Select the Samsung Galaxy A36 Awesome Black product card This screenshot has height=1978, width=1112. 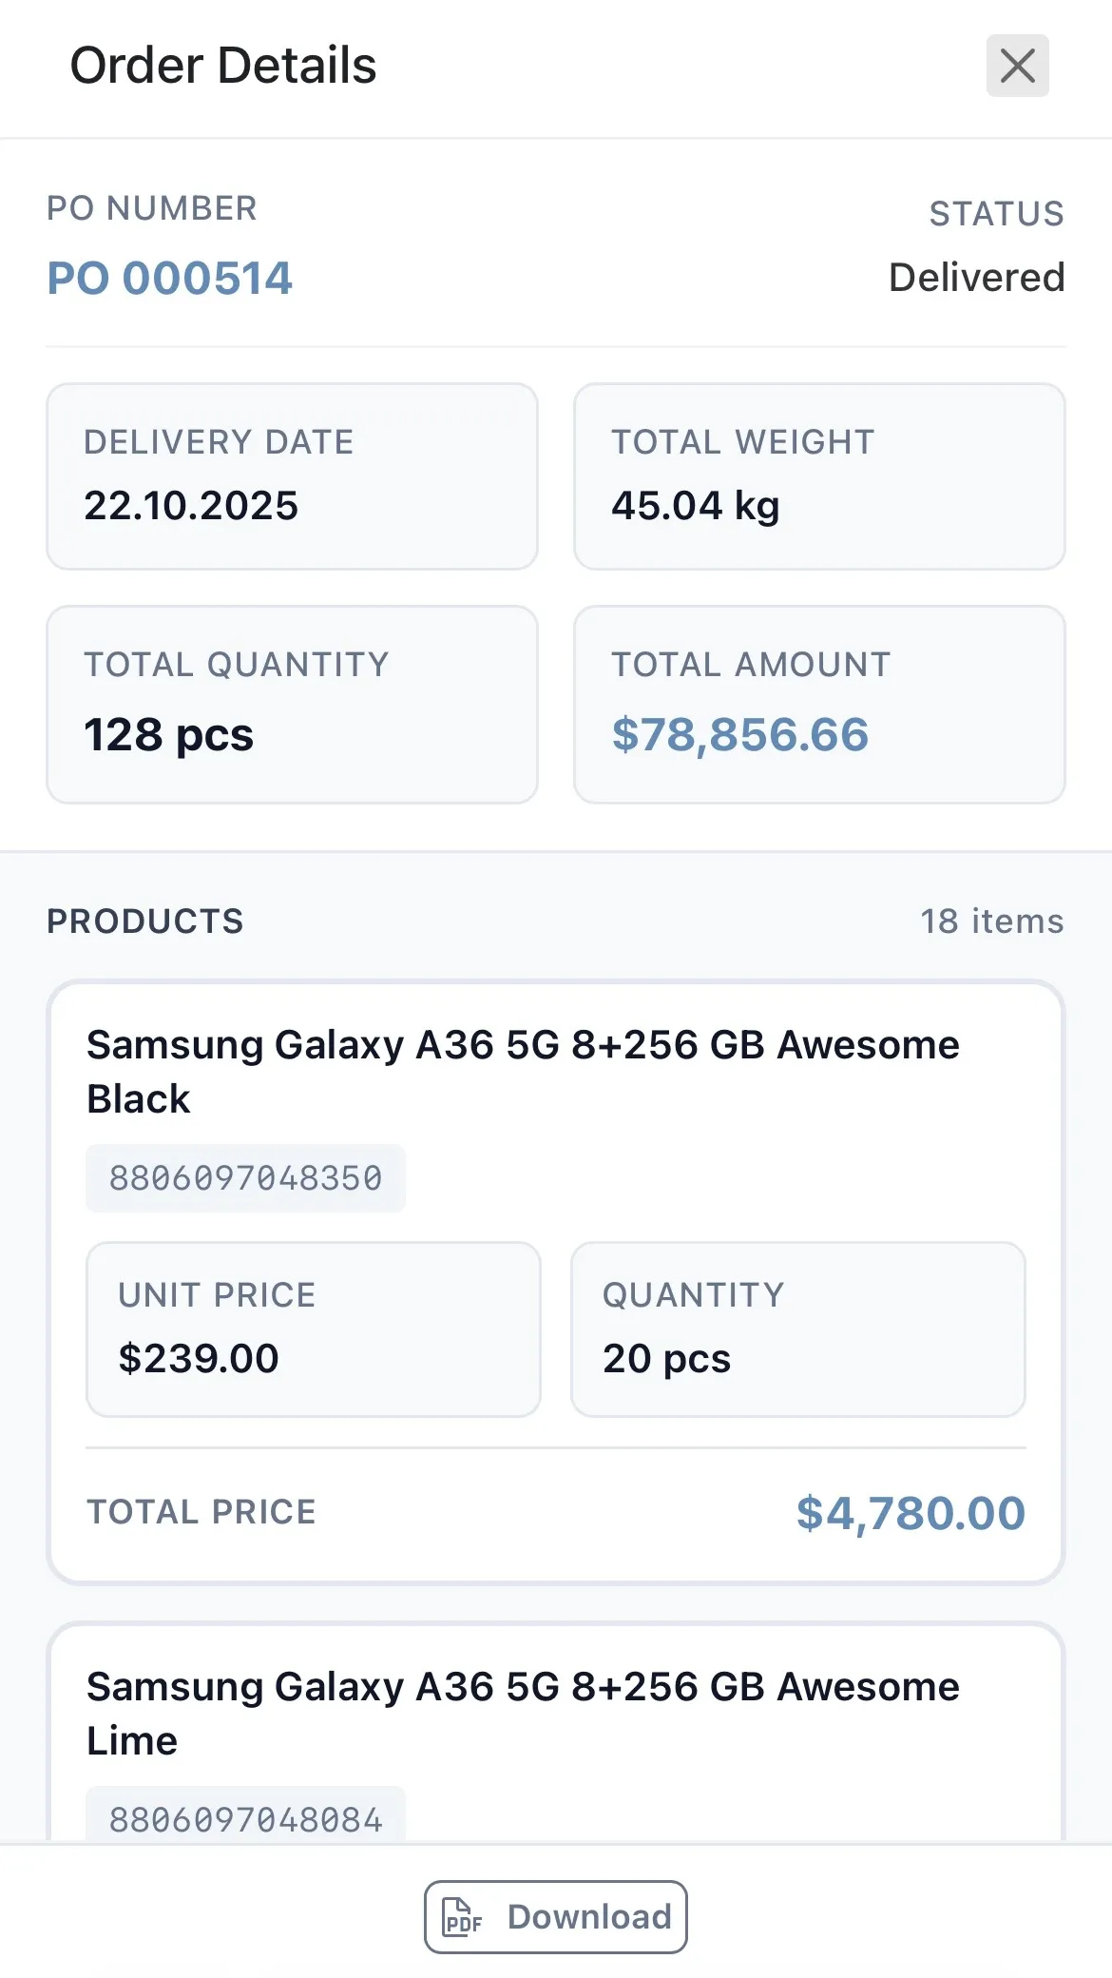(x=556, y=1284)
